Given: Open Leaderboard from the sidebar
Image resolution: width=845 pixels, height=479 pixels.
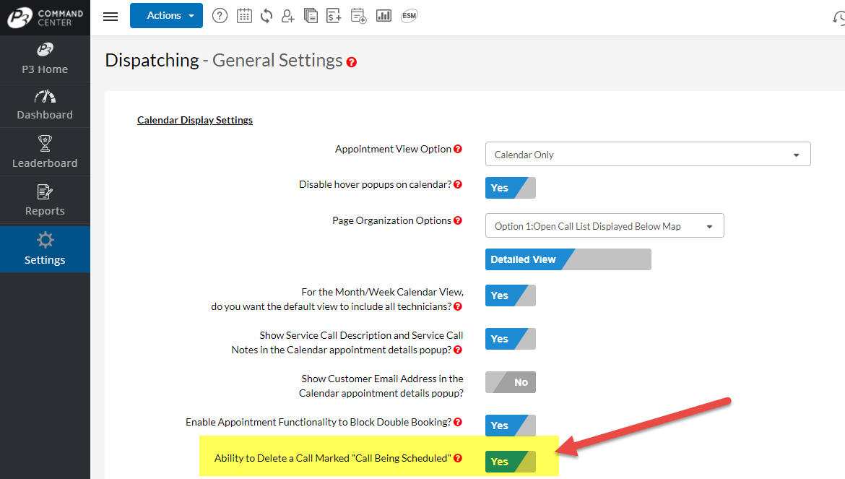Looking at the screenshot, I should 45,152.
